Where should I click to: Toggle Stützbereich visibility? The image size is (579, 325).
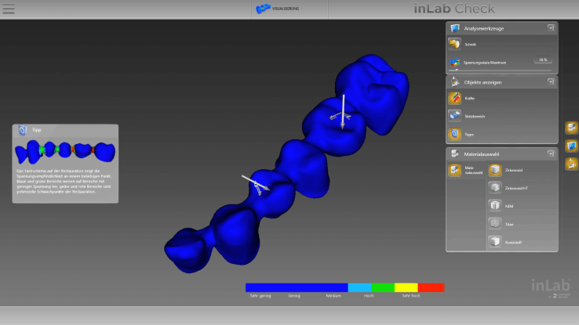454,116
